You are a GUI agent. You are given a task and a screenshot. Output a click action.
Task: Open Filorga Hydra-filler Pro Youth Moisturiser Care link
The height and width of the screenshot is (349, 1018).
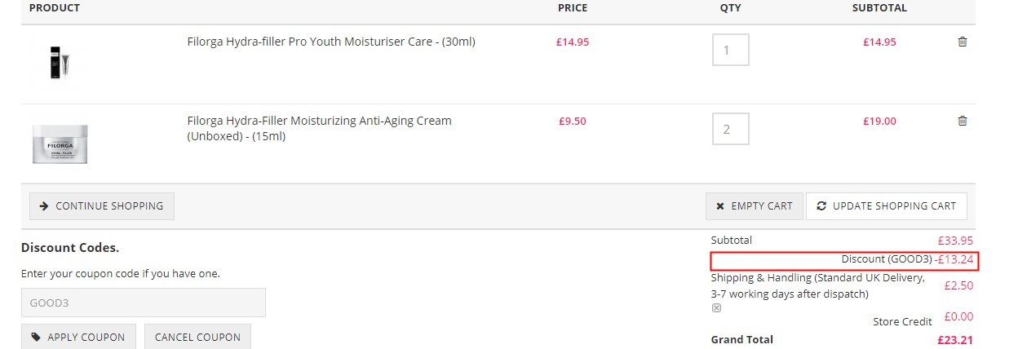(x=331, y=42)
